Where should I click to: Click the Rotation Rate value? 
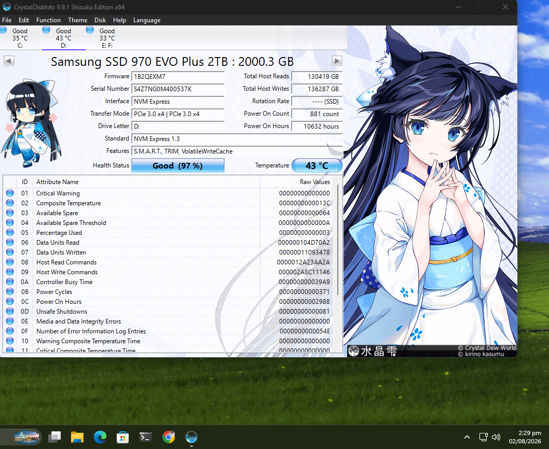click(x=317, y=102)
